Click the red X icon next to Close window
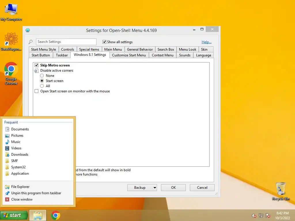Screen dimensions: 295x221 tap(7, 199)
